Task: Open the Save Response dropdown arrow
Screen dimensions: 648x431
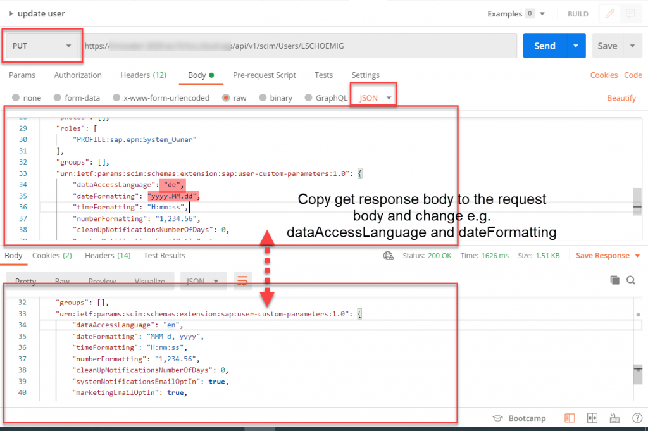Action: (637, 256)
